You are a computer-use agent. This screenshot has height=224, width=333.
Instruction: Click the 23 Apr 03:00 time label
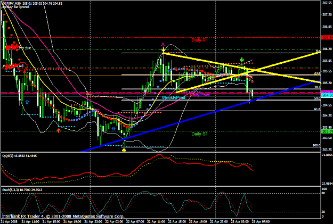[240, 221]
